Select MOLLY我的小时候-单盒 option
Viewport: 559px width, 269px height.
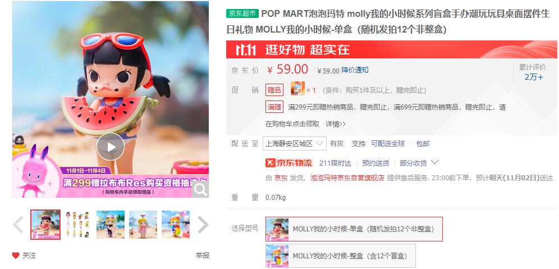click(x=354, y=229)
